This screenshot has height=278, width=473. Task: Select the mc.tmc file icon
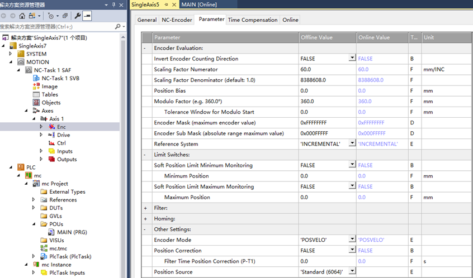(44, 248)
